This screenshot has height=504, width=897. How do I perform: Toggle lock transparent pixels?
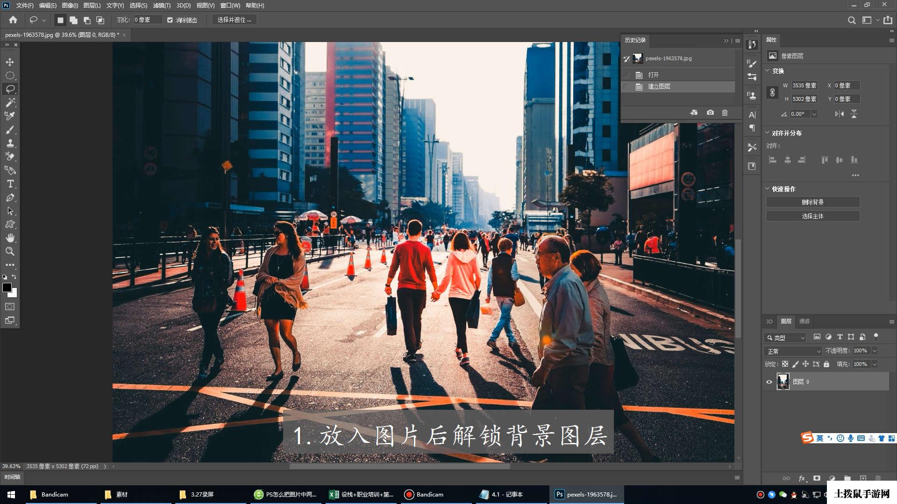pyautogui.click(x=785, y=364)
